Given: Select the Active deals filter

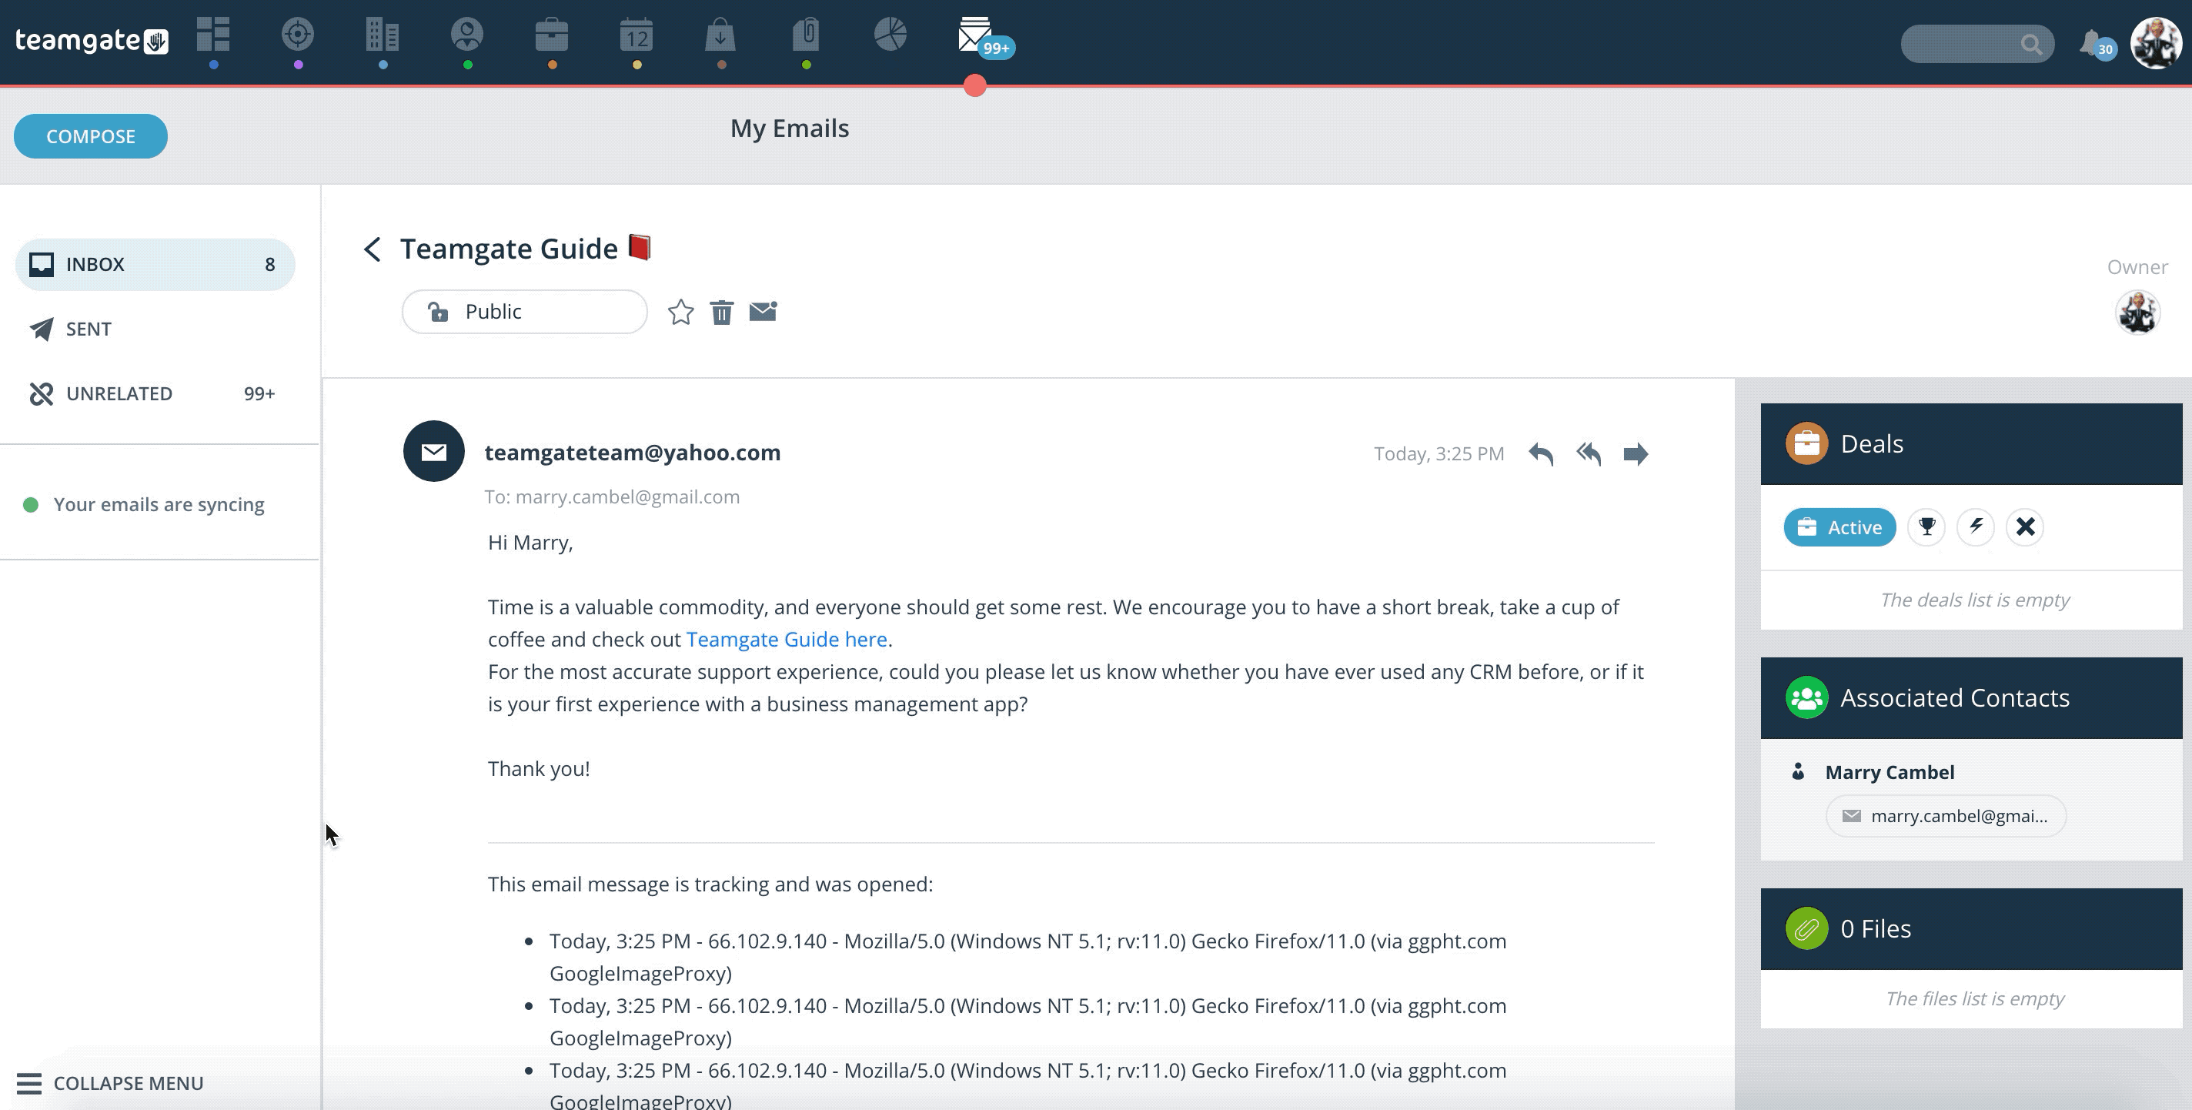Looking at the screenshot, I should 1839,527.
